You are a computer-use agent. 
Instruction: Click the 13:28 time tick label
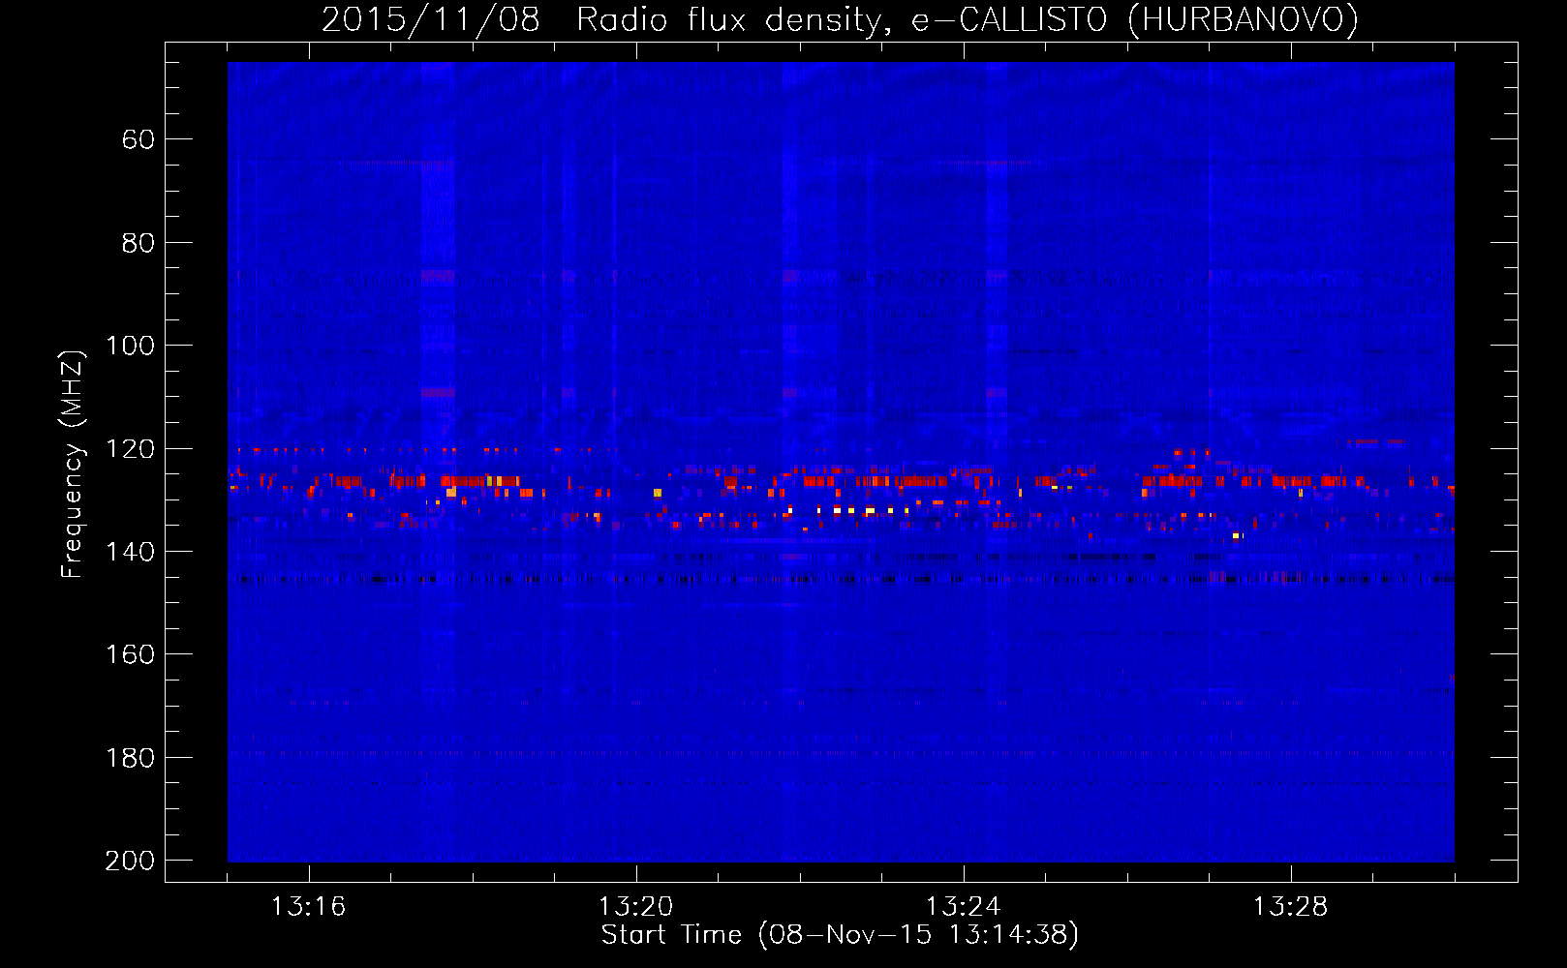click(1290, 907)
